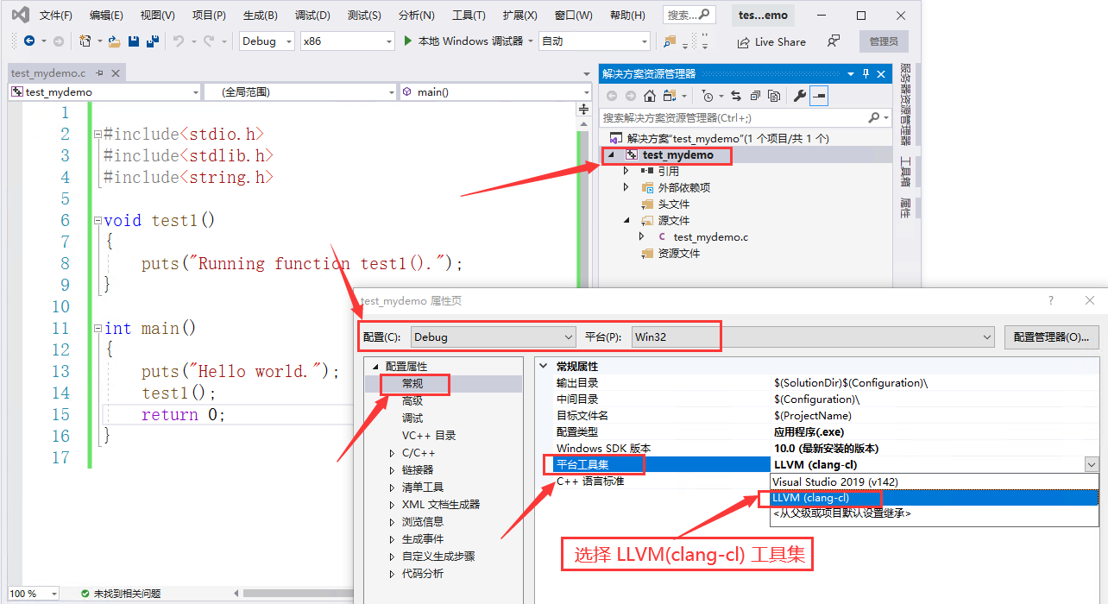Open the (全局范围) scope dropdown
This screenshot has height=604, width=1108.
click(x=300, y=91)
